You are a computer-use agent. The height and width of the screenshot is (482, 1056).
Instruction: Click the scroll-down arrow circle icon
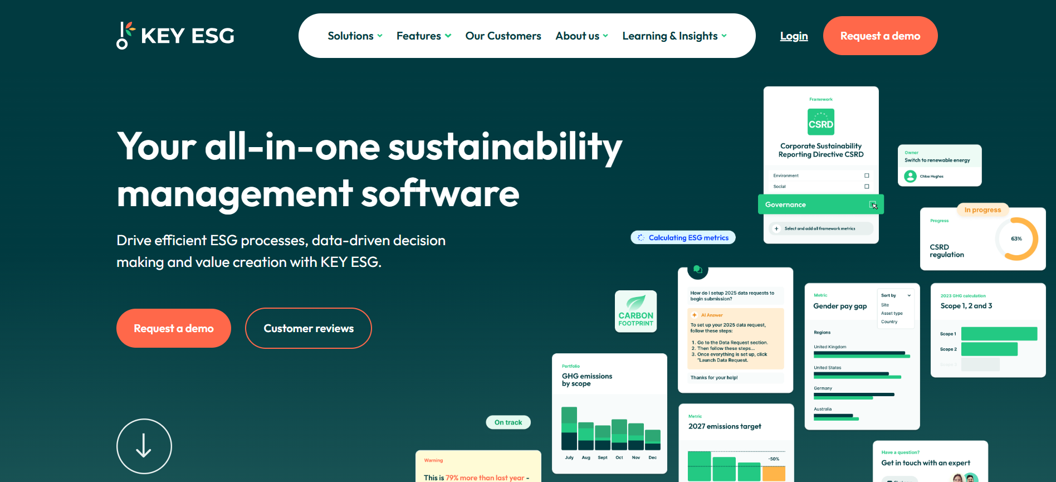[144, 446]
